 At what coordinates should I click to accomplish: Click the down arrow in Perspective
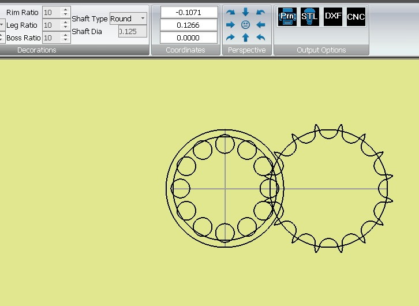click(x=245, y=12)
